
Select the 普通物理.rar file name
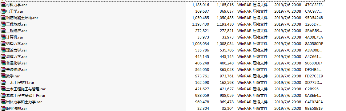17,70
